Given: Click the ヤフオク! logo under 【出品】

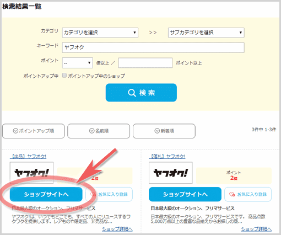Looking at the screenshot, I should [31, 173].
